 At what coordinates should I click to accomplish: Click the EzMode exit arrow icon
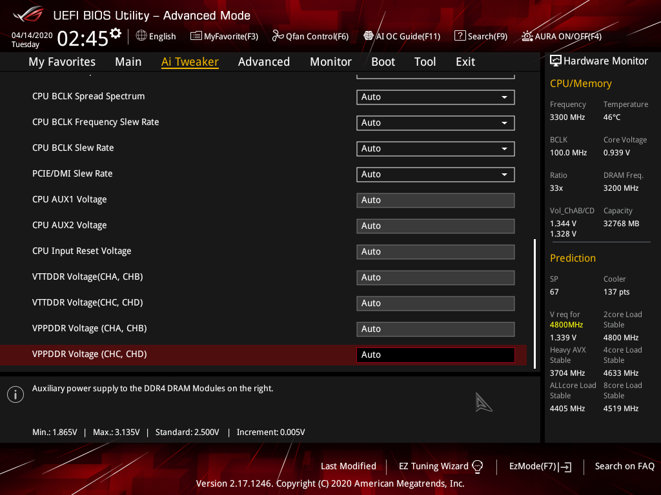coord(565,467)
